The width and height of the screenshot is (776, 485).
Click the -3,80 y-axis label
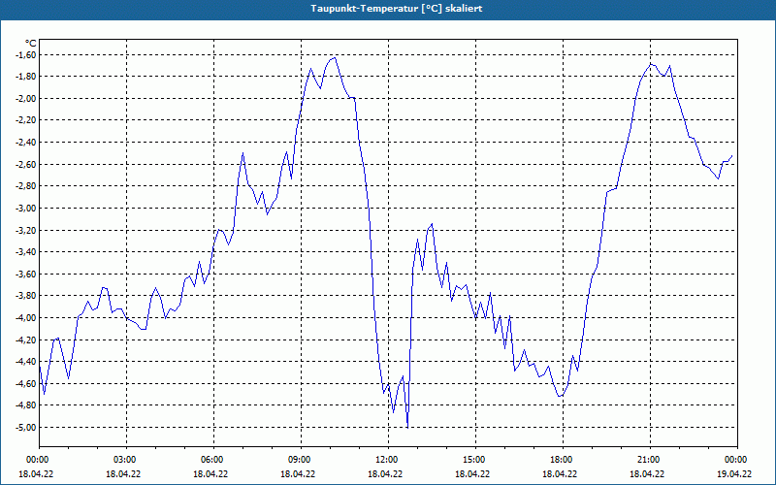(25, 296)
